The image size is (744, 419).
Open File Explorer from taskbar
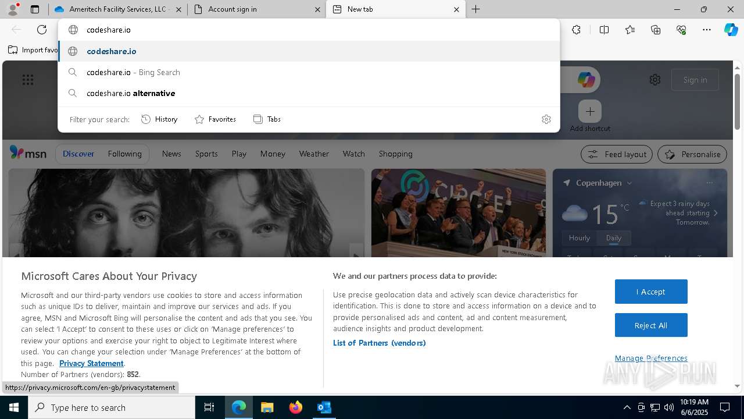pyautogui.click(x=267, y=407)
